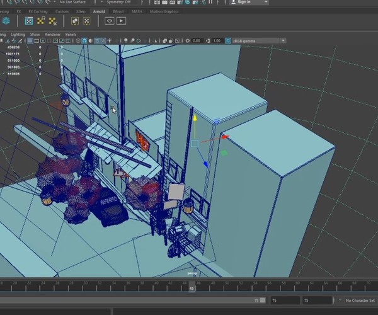Switch to the MASH shelf tab
The image size is (378, 315).
pyautogui.click(x=137, y=11)
